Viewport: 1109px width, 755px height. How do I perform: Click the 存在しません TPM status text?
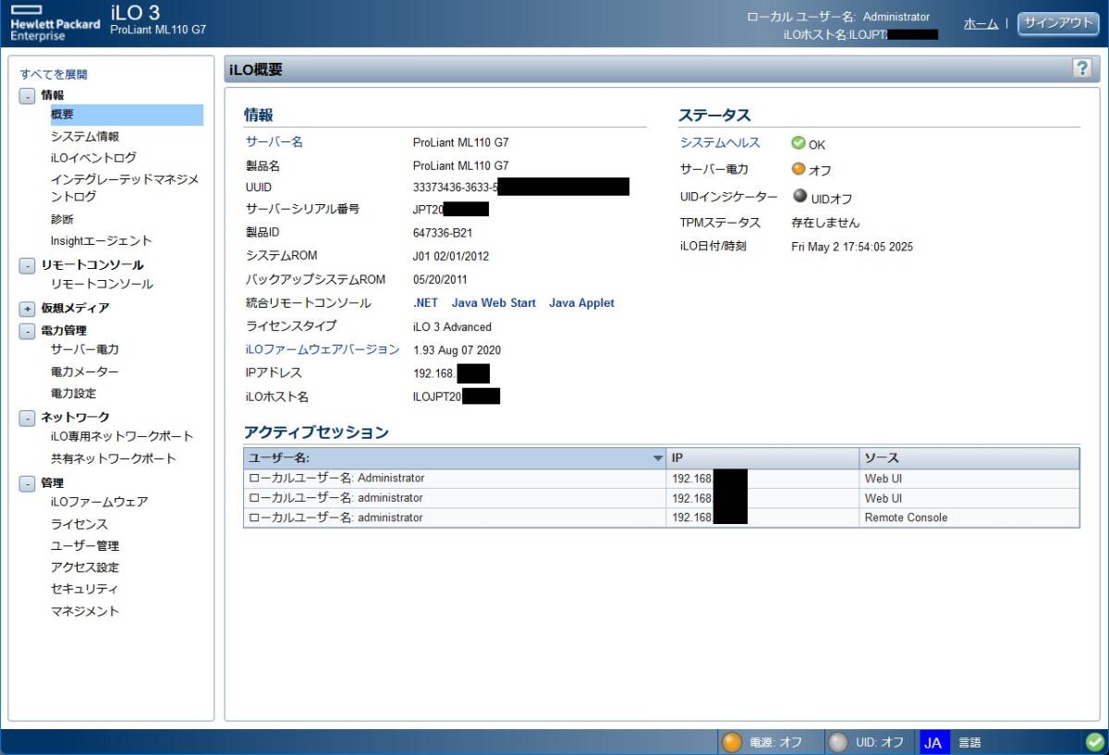[825, 223]
